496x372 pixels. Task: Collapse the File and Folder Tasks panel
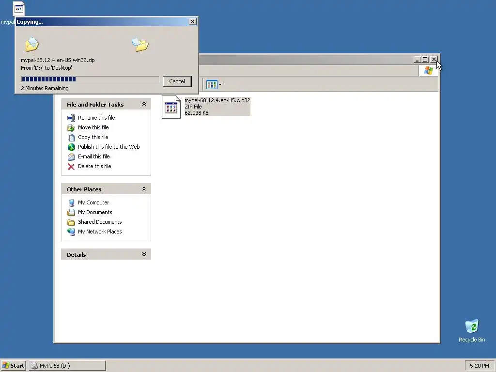(x=144, y=104)
